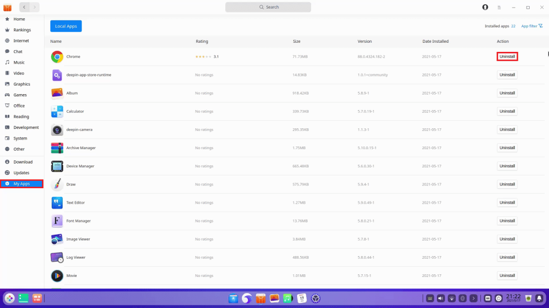Open the hamburger main menu

coord(499,7)
